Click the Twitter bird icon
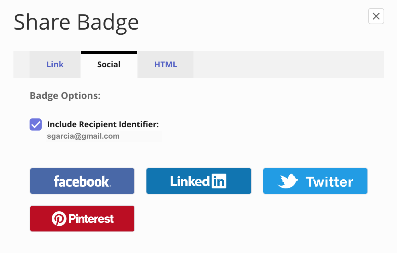Image resolution: width=397 pixels, height=253 pixels. [288, 181]
